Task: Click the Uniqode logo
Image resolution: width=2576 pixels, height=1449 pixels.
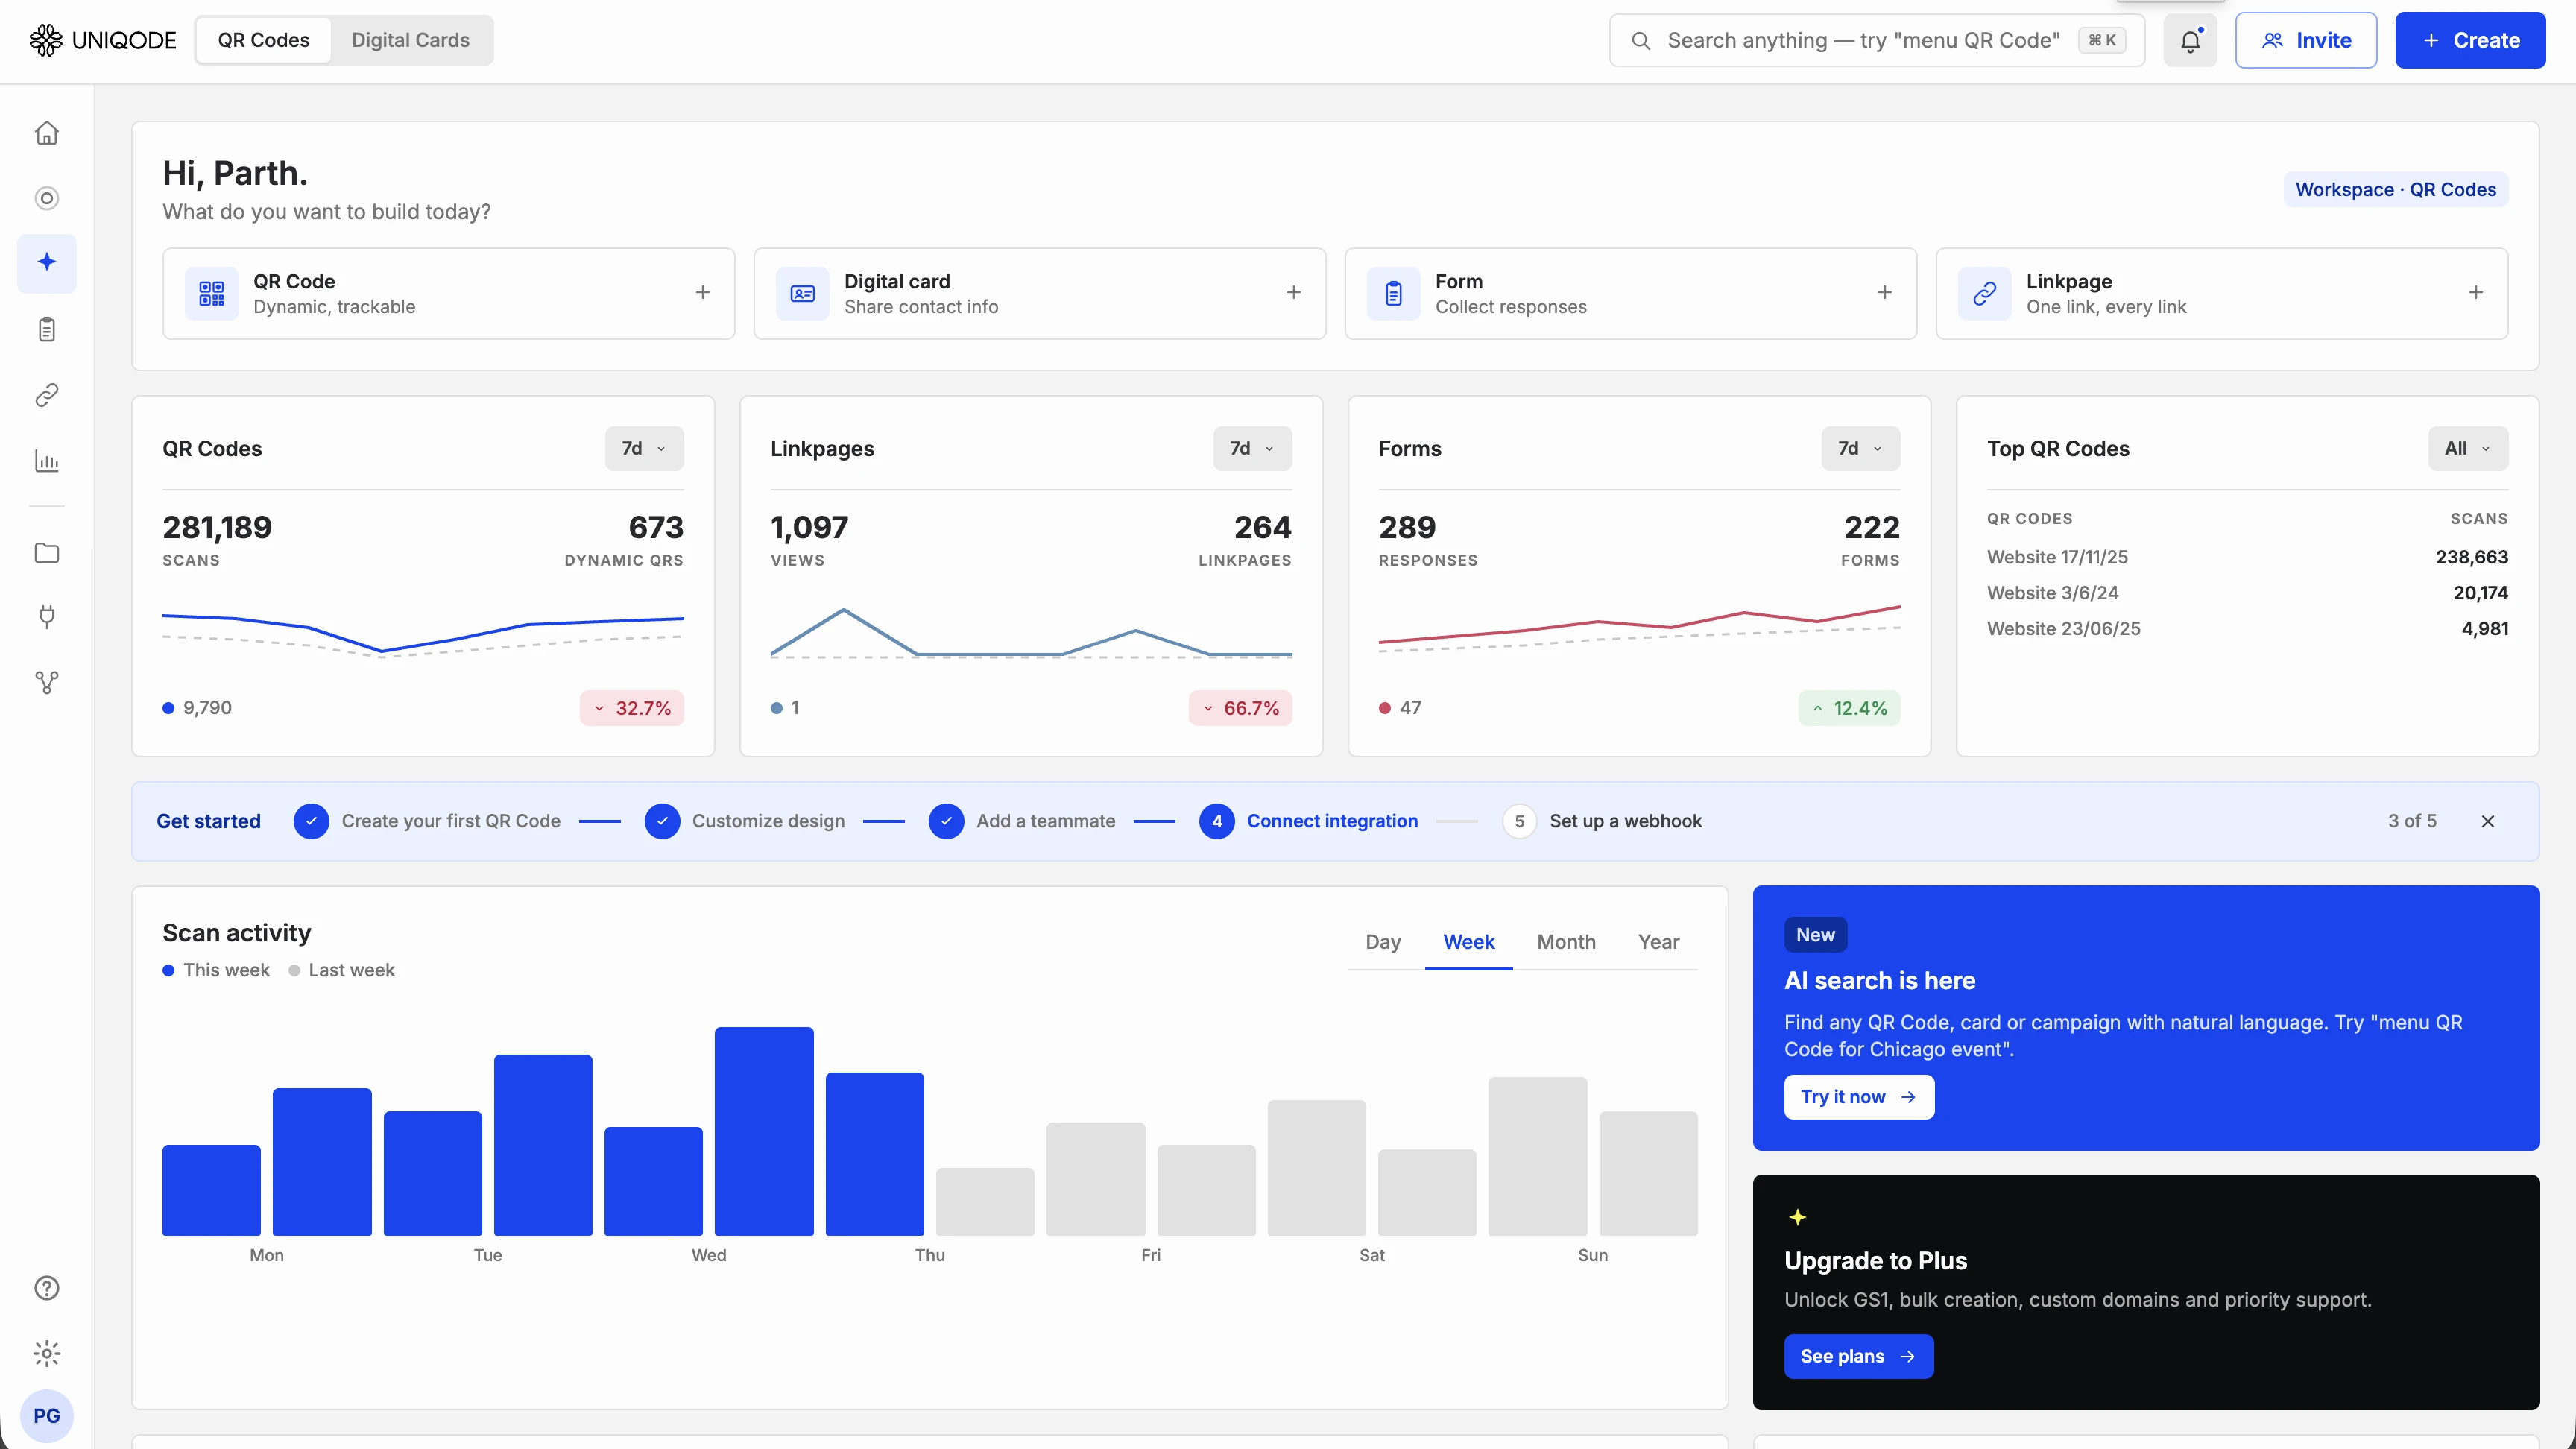Action: (102, 40)
